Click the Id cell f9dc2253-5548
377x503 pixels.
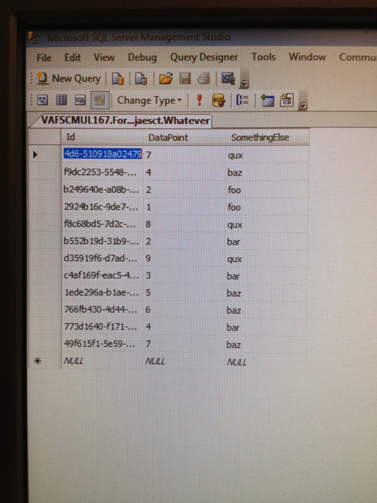click(x=102, y=172)
